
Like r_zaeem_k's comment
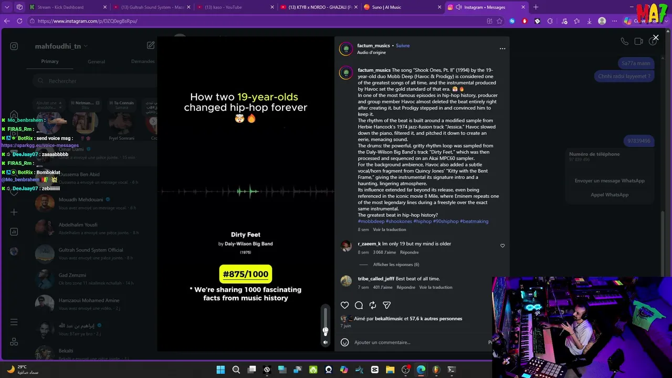(502, 246)
